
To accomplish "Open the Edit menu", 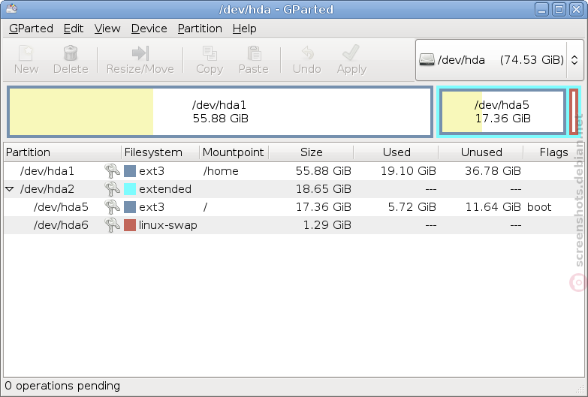I will coord(74,29).
